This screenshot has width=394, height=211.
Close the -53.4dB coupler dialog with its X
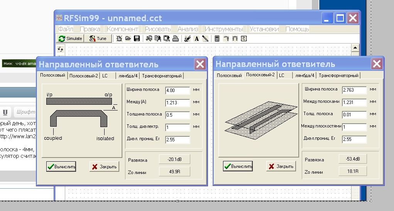pos(377,64)
